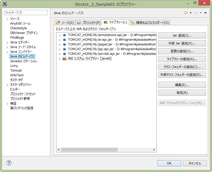212x172 pixels.
Task: Expand the jsp-api.jar entry
Action: click(60, 49)
